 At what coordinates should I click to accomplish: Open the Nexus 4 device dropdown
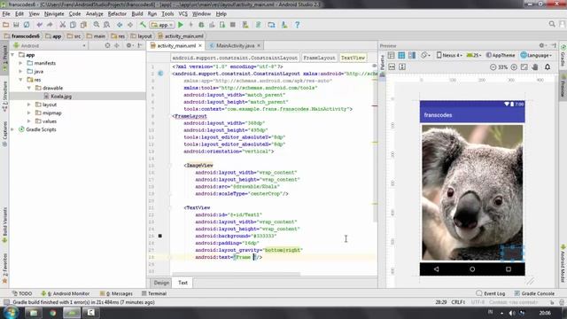pos(449,55)
